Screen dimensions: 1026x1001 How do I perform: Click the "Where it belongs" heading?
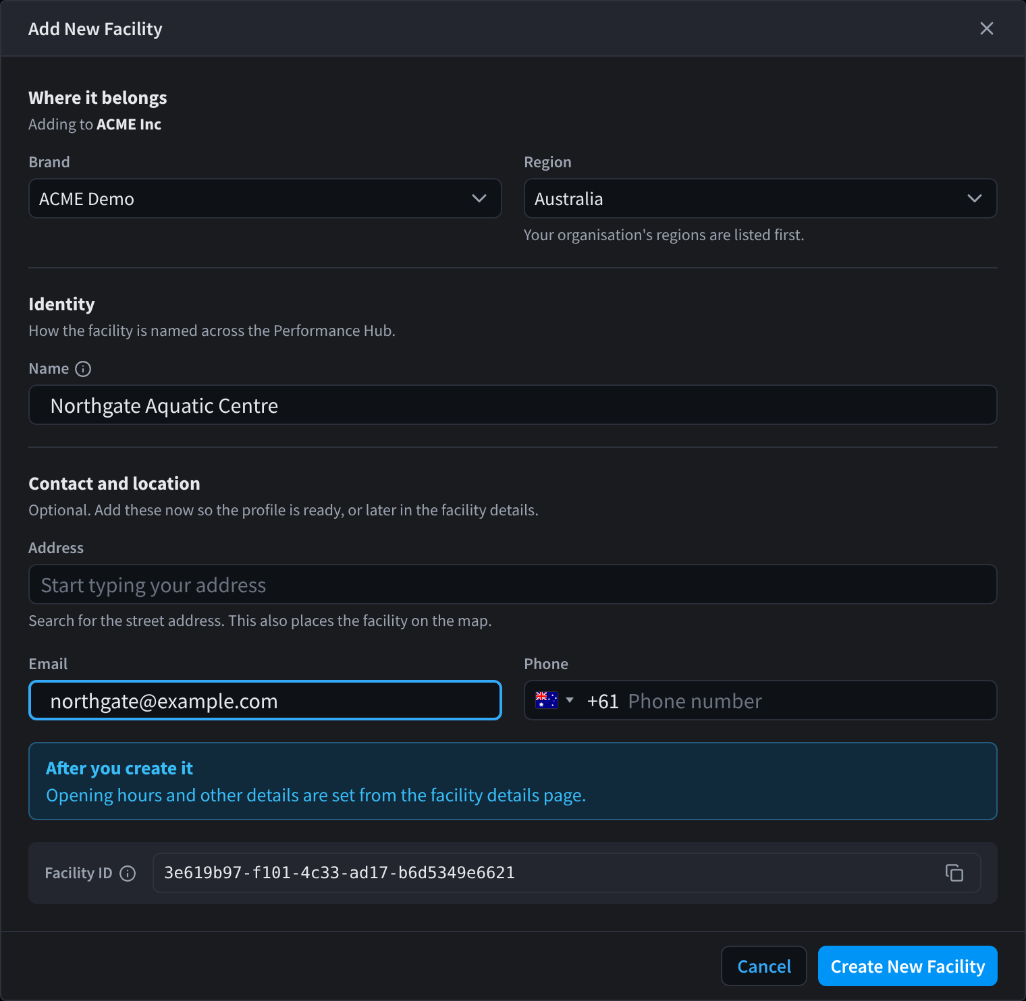point(98,98)
